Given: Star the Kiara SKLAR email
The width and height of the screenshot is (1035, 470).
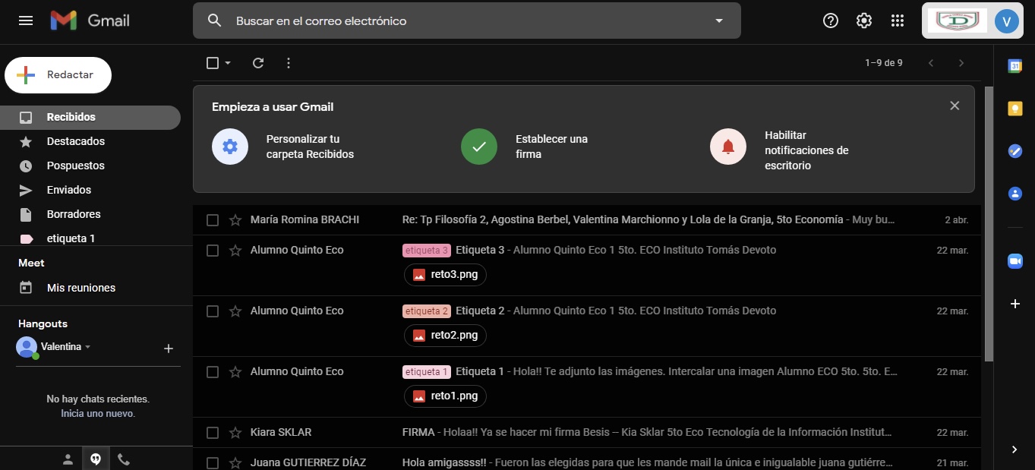Looking at the screenshot, I should point(235,433).
